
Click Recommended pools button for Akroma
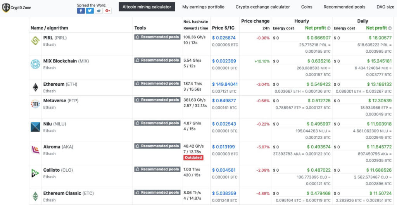(157, 146)
